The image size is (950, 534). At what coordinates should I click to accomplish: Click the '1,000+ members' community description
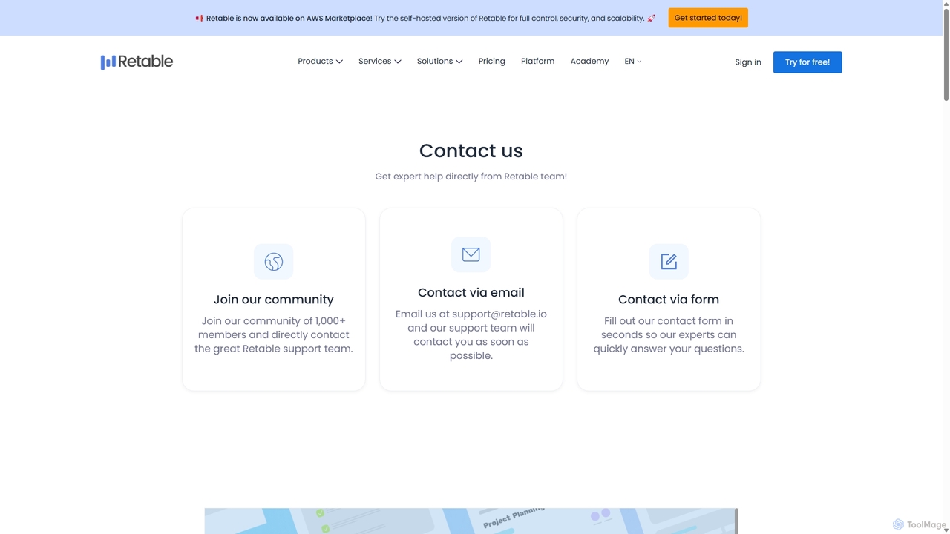point(274,335)
